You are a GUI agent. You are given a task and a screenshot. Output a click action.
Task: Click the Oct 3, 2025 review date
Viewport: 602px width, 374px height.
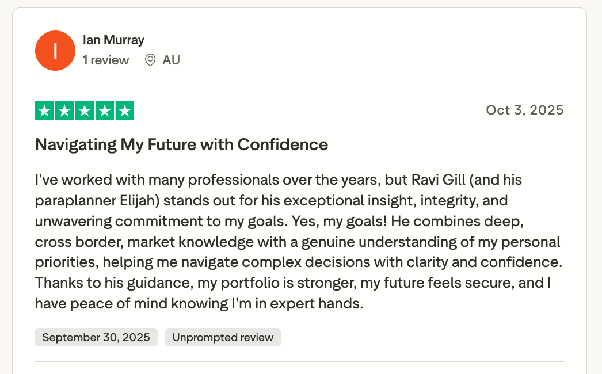524,110
